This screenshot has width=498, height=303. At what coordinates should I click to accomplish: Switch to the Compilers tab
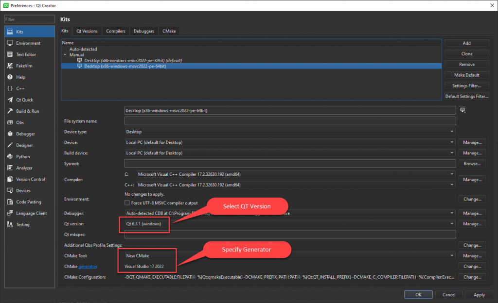pyautogui.click(x=115, y=31)
